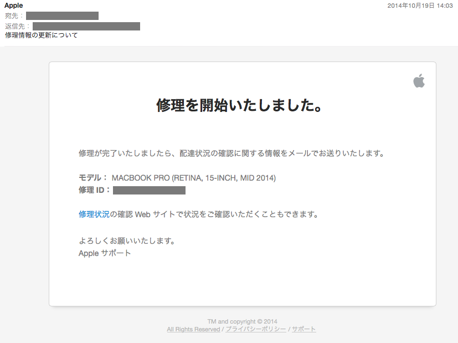Open the 修理状況 link
458x343 pixels.
pyautogui.click(x=94, y=214)
